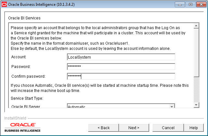Open the Help button
The width and height of the screenshot is (208, 136).
pos(194,128)
